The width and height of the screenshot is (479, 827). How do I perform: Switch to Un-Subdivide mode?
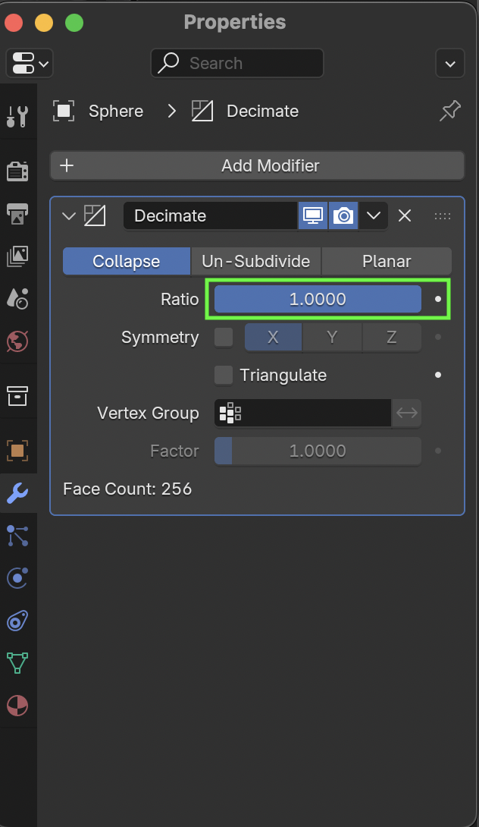[255, 261]
